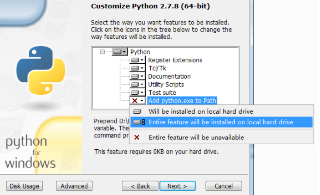Open Tcl/Tk install option dropdown
This screenshot has height=195, width=320.
pos(137,68)
